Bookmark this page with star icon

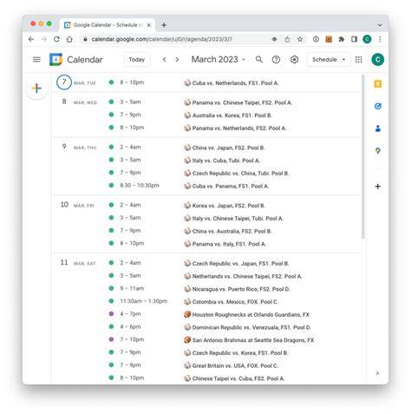tap(300, 39)
